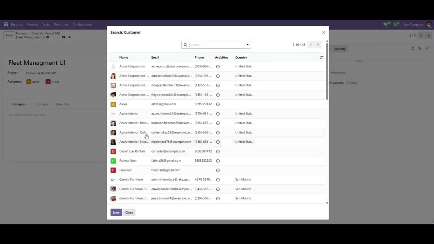Open the Tasks menu
This screenshot has height=244, width=434.
(x=46, y=24)
